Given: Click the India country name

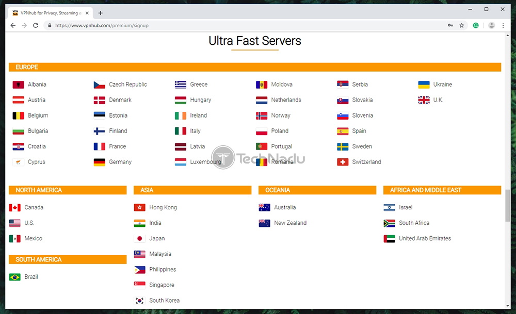Looking at the screenshot, I should pyautogui.click(x=155, y=223).
